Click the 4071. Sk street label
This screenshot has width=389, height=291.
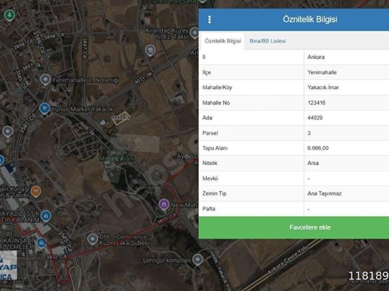(x=143, y=78)
